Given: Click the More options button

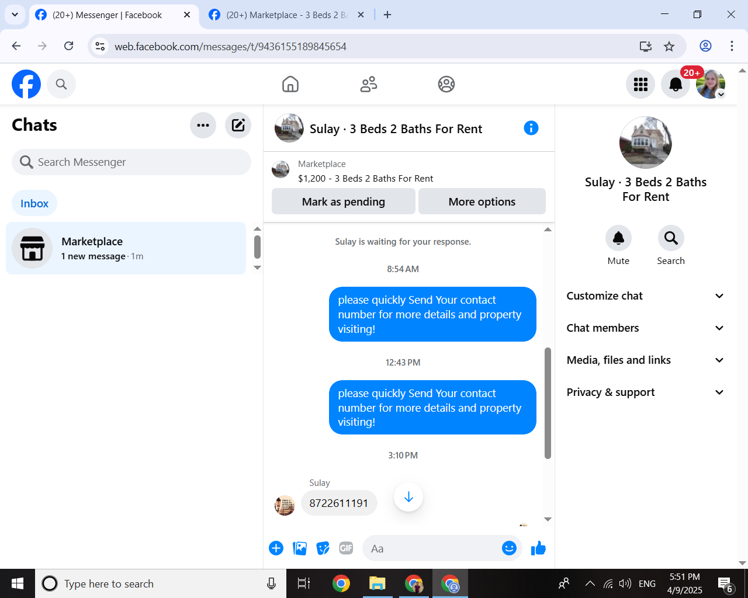Looking at the screenshot, I should (x=482, y=201).
